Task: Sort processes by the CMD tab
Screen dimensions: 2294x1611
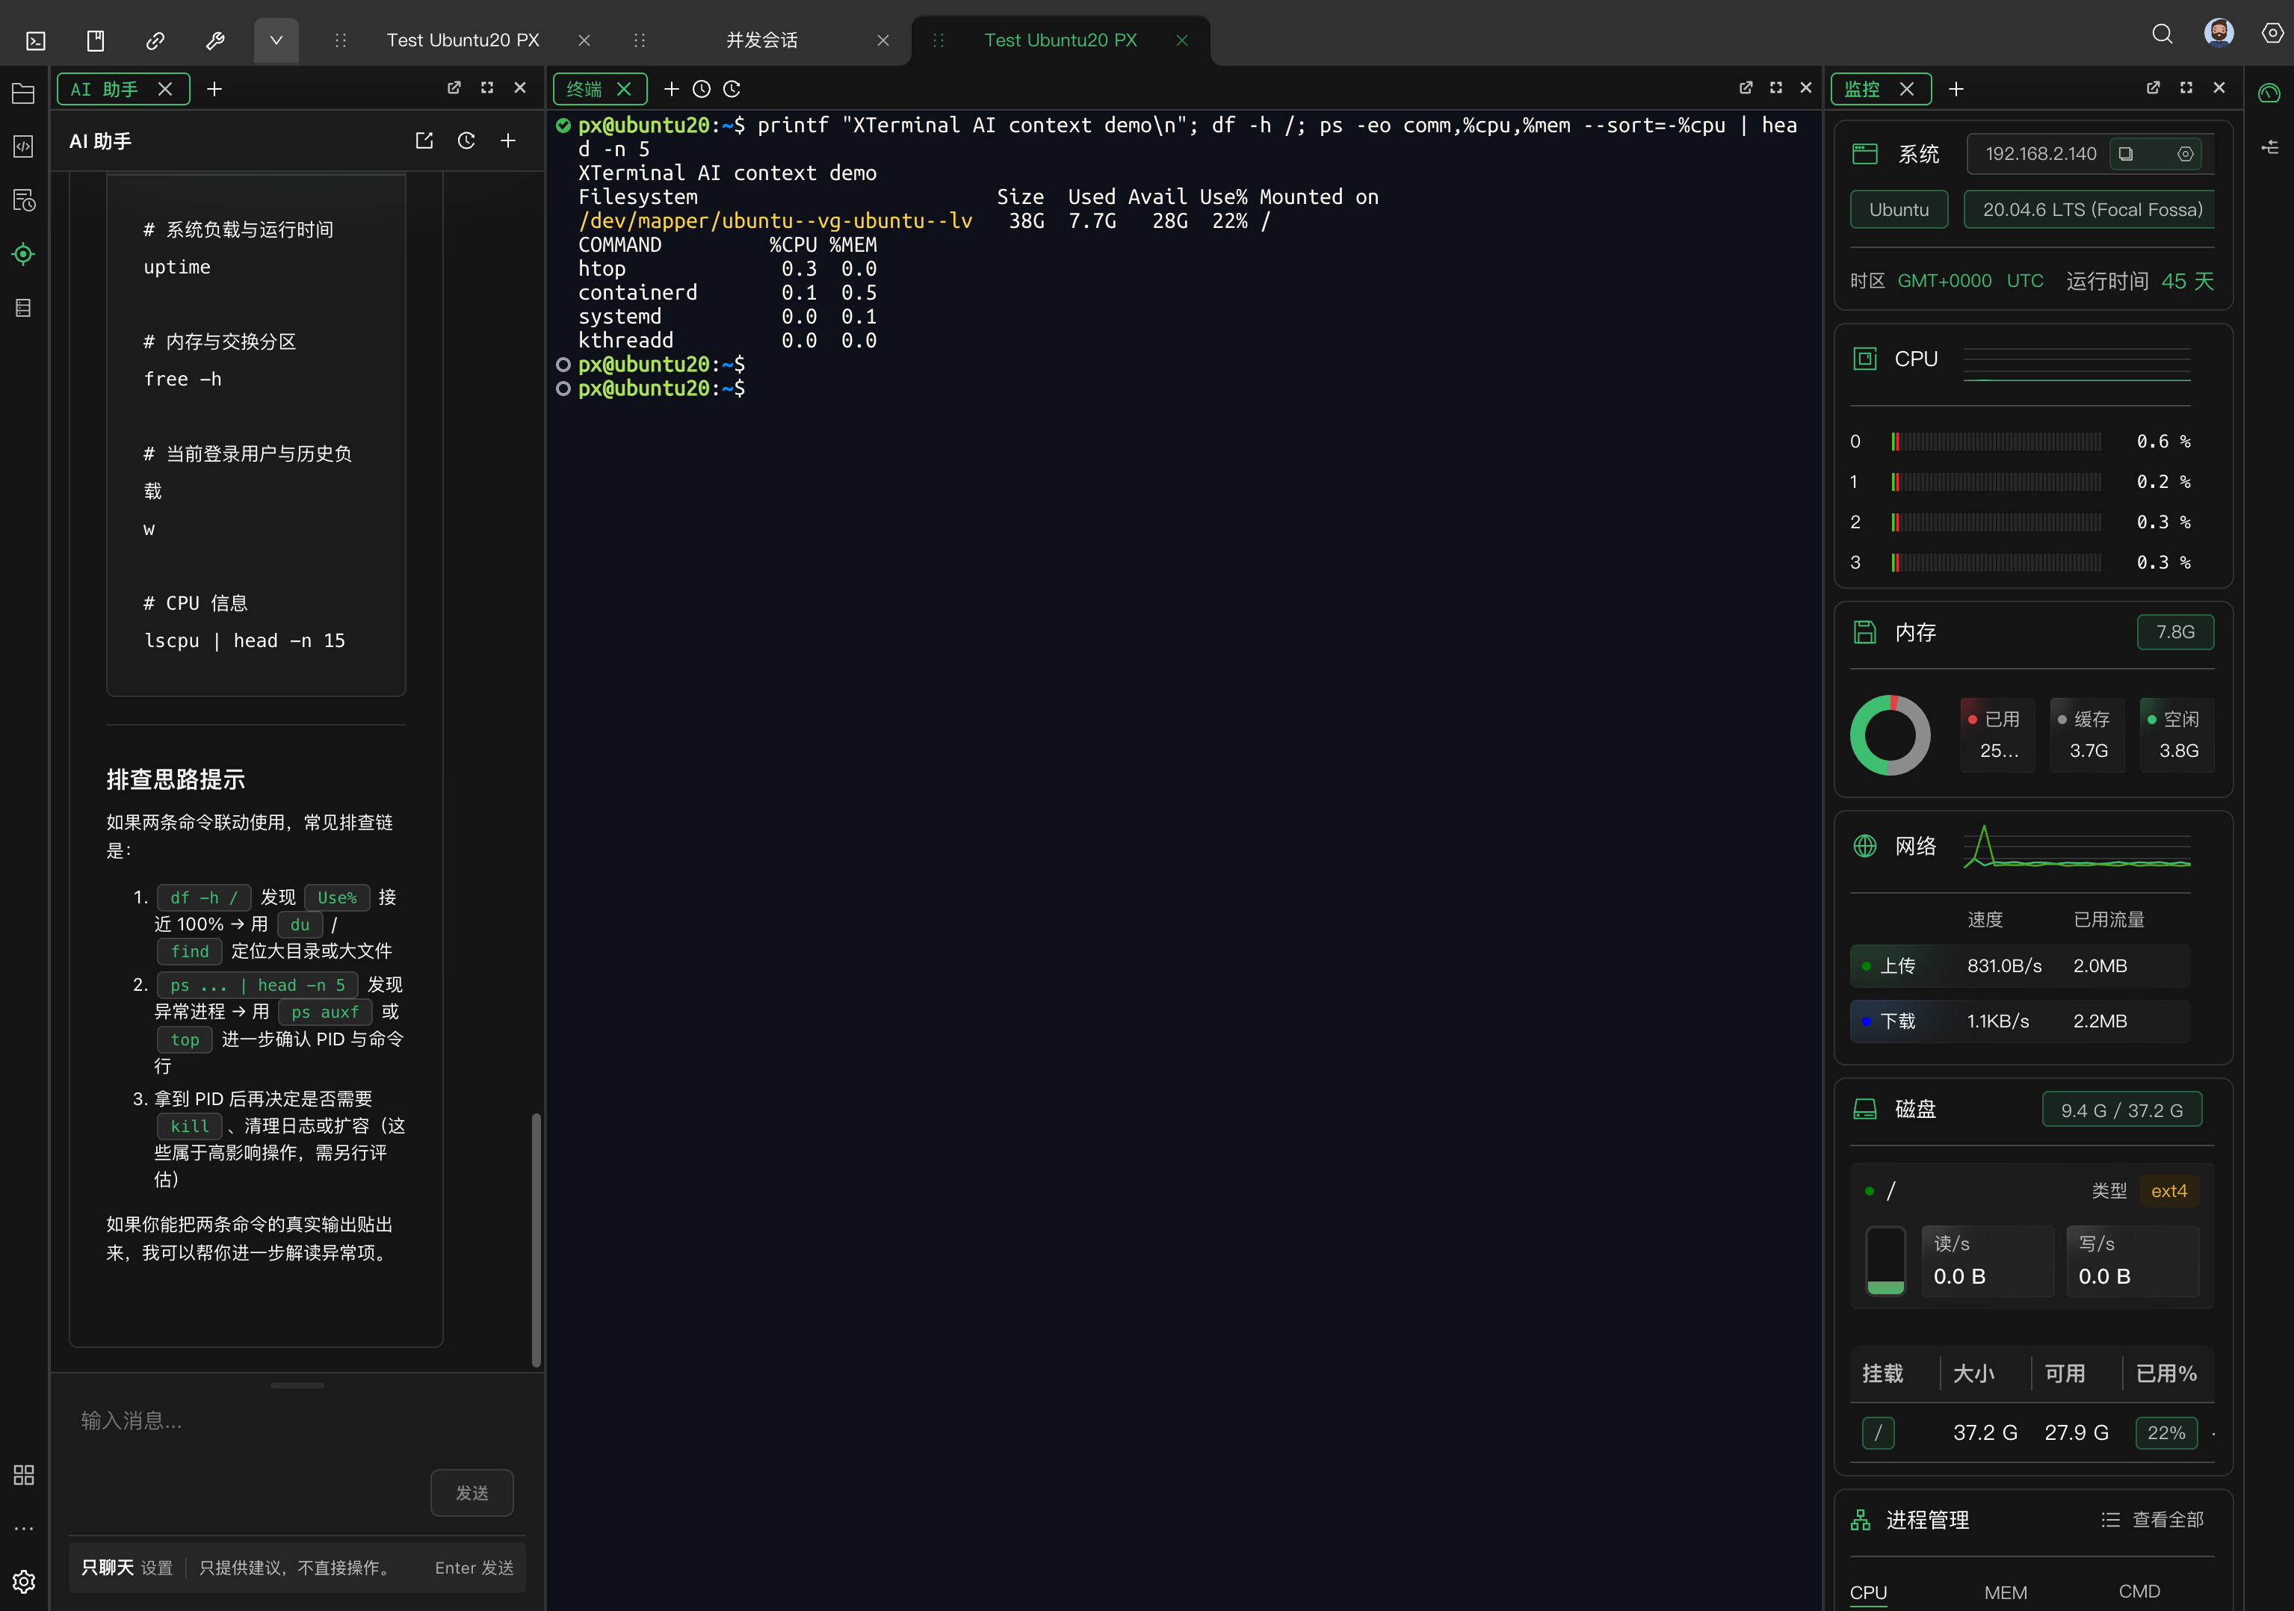Action: click(x=2140, y=1591)
